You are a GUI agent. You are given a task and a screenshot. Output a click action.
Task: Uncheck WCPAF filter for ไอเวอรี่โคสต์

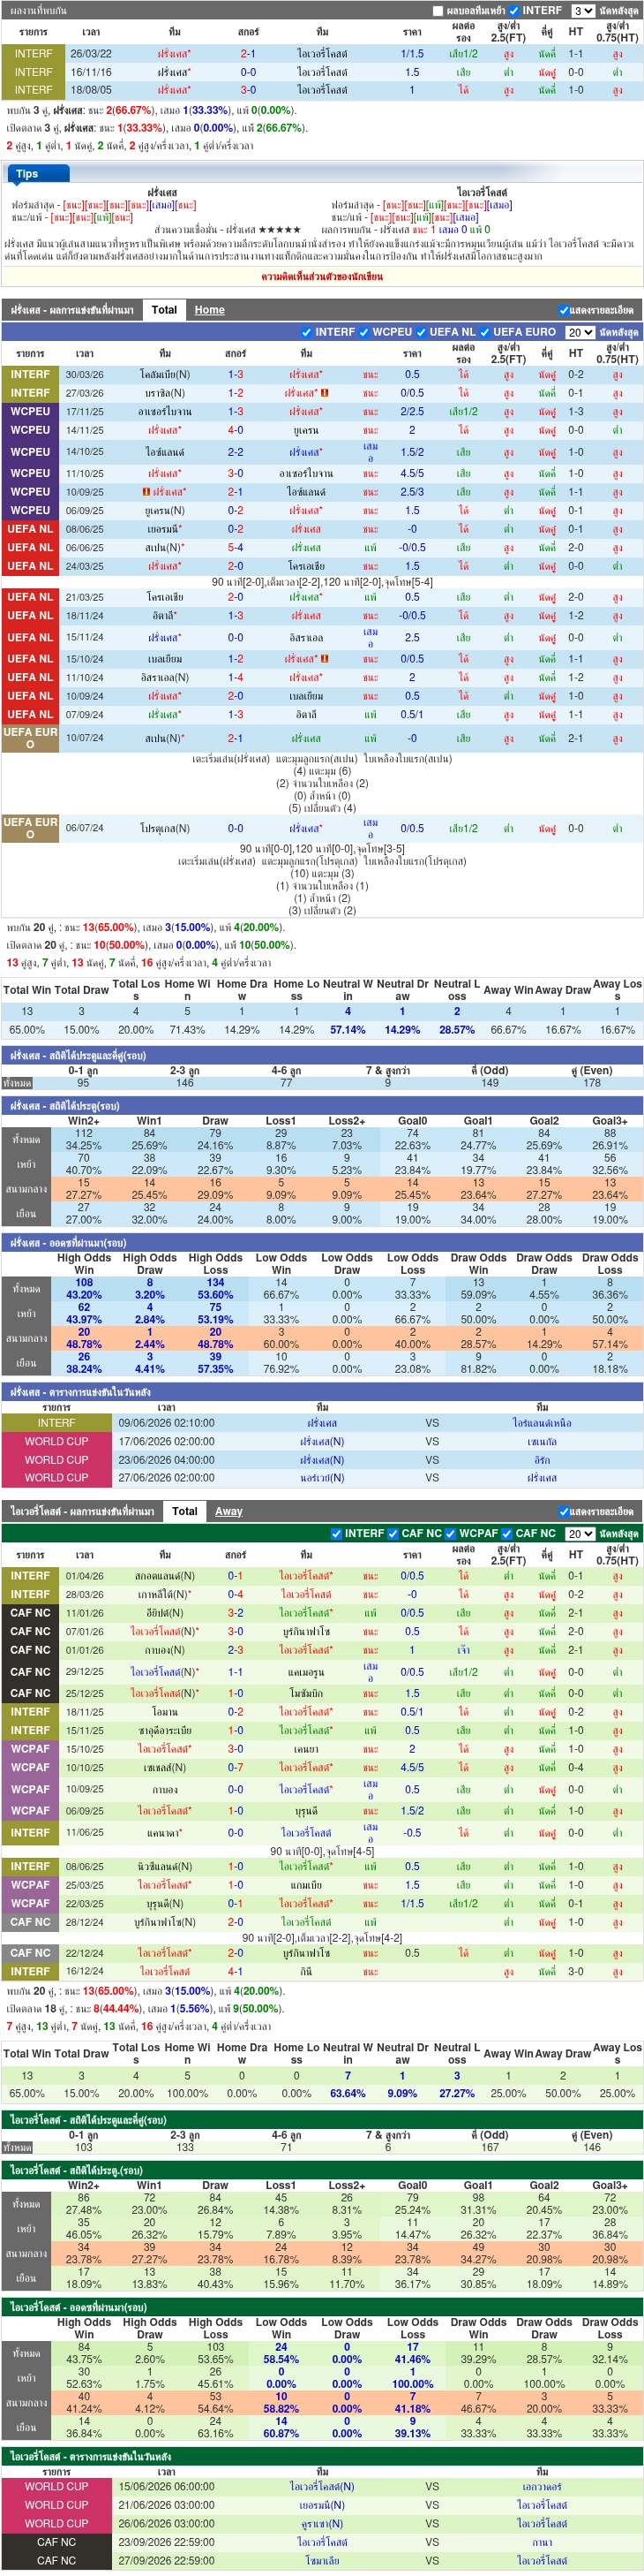(450, 1534)
